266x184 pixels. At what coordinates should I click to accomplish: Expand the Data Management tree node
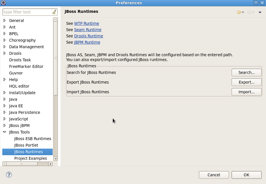pos(5,47)
